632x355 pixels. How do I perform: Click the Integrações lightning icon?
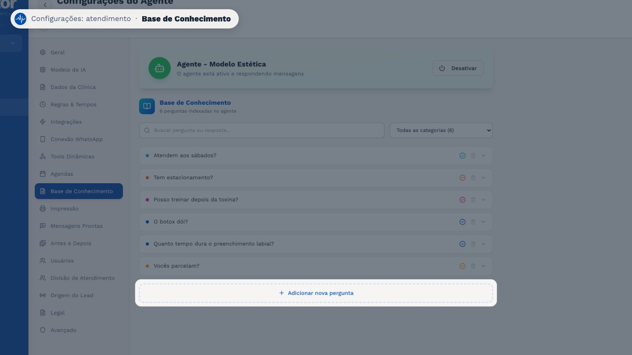[x=43, y=122]
